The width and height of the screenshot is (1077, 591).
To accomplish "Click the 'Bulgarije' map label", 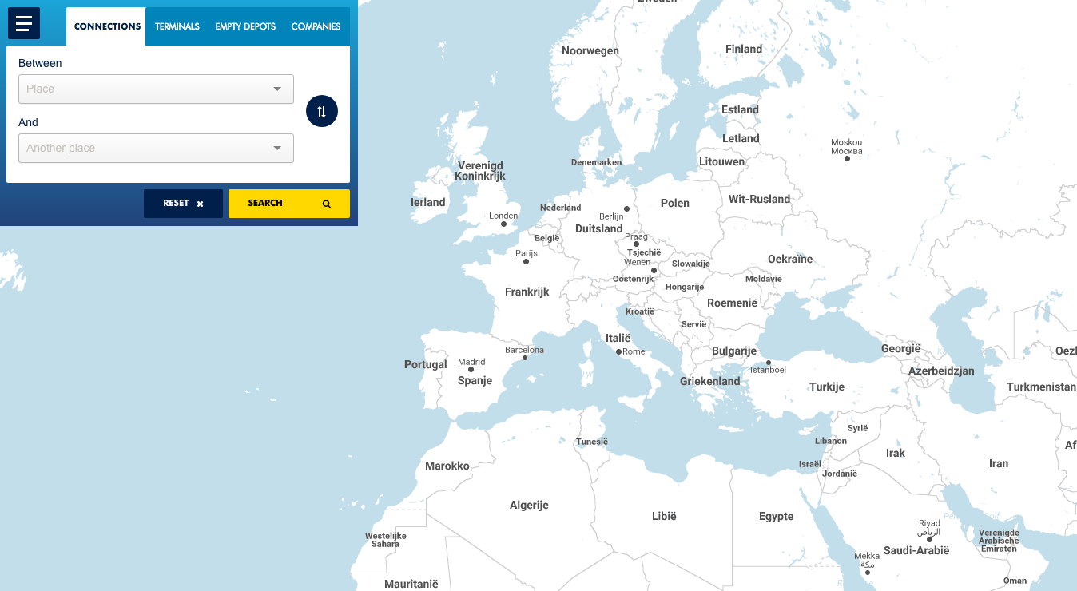I will tap(734, 351).
